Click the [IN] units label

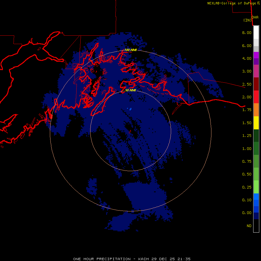[248, 20]
